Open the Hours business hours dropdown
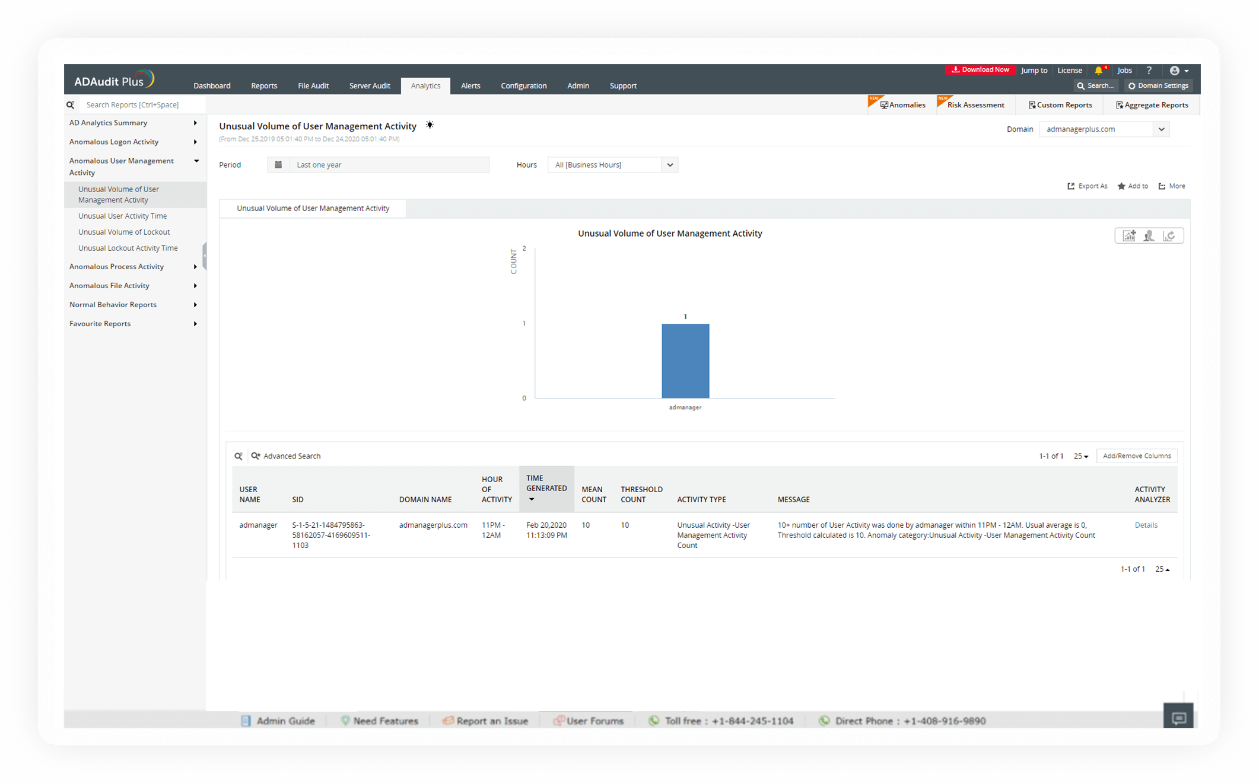 (x=669, y=164)
